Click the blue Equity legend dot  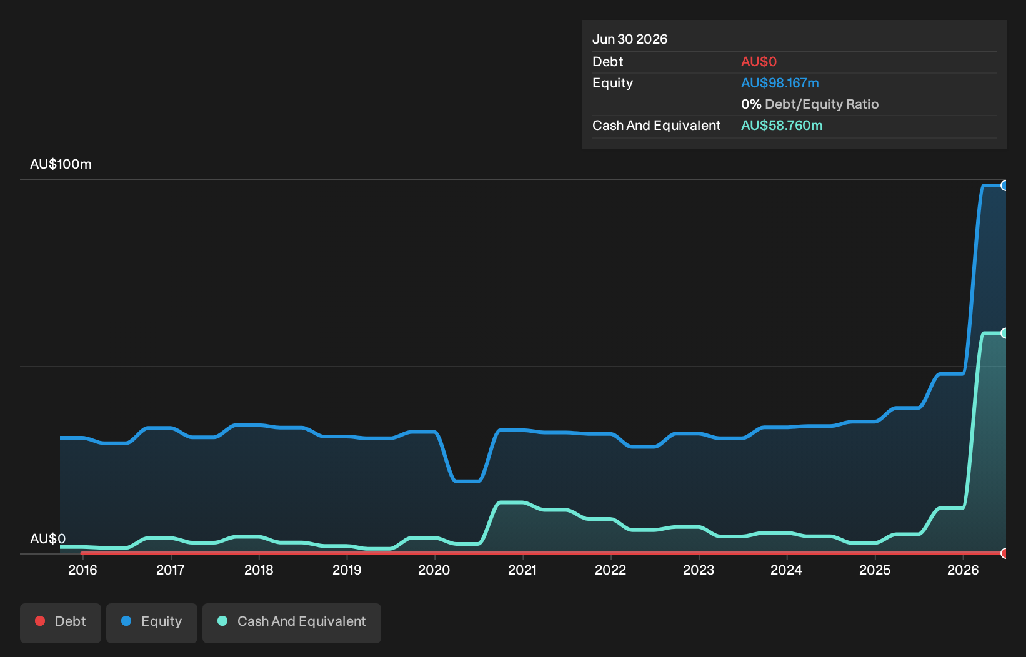(126, 621)
